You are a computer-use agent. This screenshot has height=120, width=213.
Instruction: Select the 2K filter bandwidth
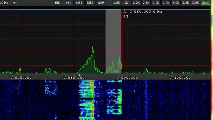(126, 3)
